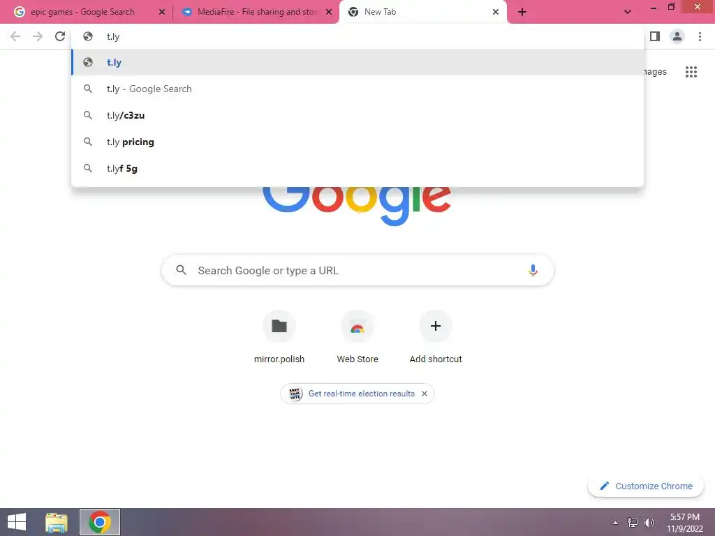The height and width of the screenshot is (536, 715).
Task: Switch to MediaFire File sharing tab
Action: pyautogui.click(x=256, y=12)
